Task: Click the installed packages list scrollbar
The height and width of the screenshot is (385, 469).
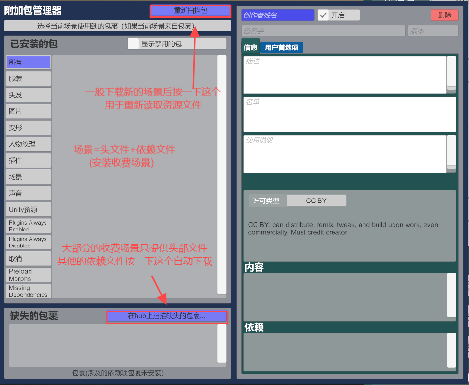Action: click(222, 174)
